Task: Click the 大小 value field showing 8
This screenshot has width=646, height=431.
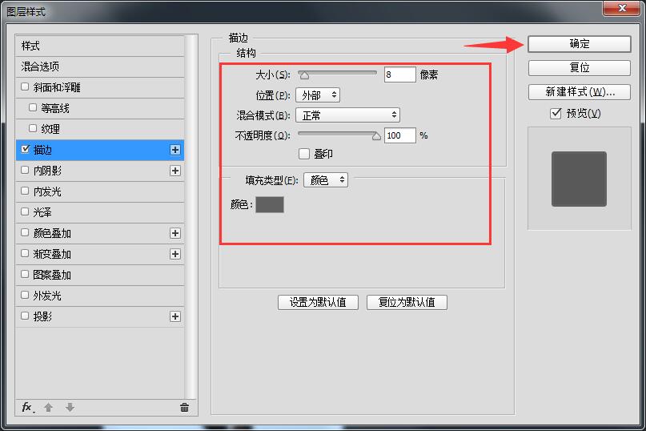Action: (399, 75)
